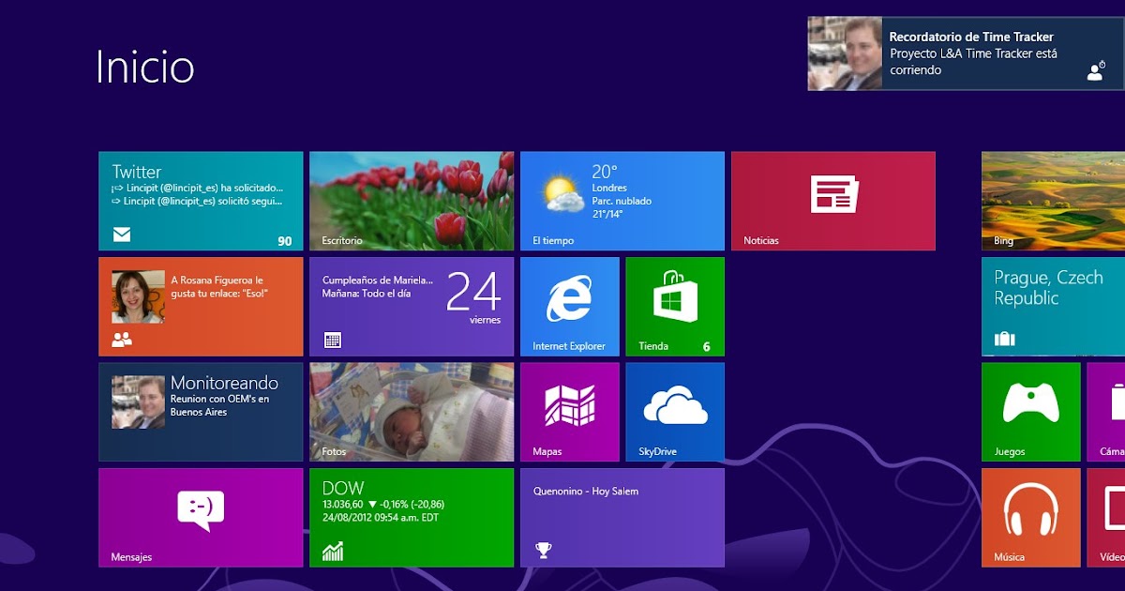This screenshot has height=591, width=1125.
Task: Click the "Cumpleaños de Mariela" event text
Action: coord(378,280)
